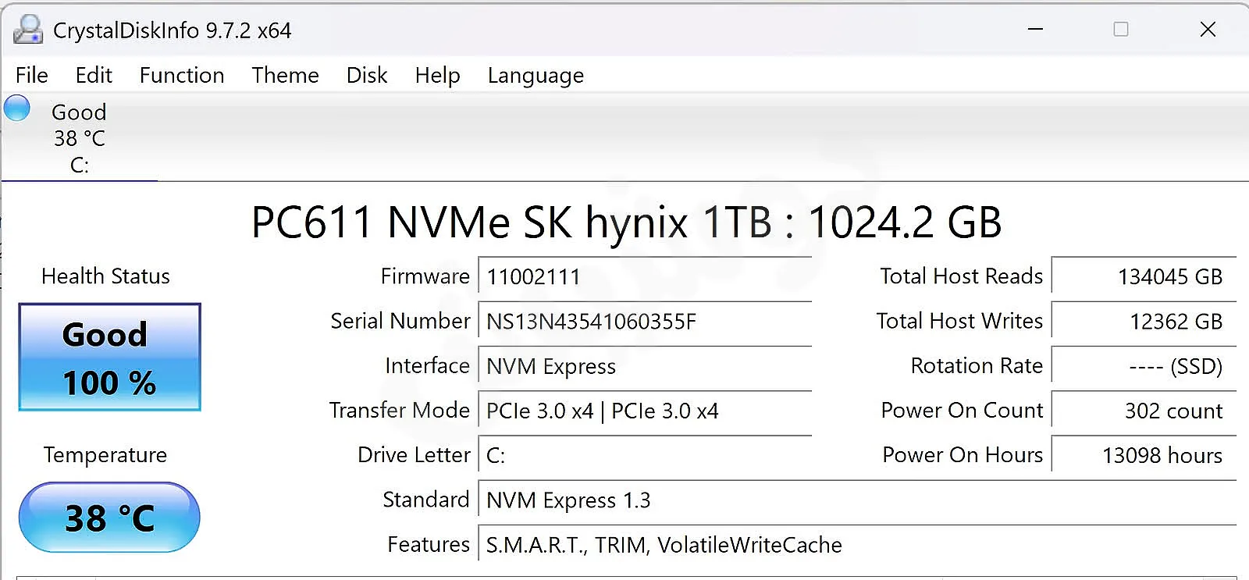Click the Total Host Reads label
1249x580 pixels.
962,276
